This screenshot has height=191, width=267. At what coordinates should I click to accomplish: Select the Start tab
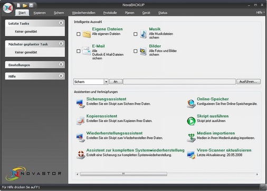pyautogui.click(x=22, y=13)
